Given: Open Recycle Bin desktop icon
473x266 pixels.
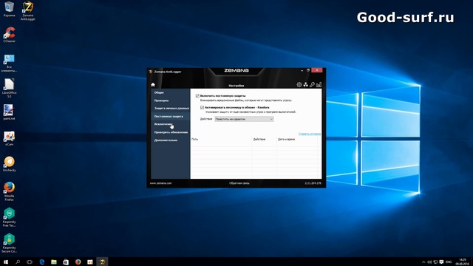Looking at the screenshot, I should click(x=9, y=9).
